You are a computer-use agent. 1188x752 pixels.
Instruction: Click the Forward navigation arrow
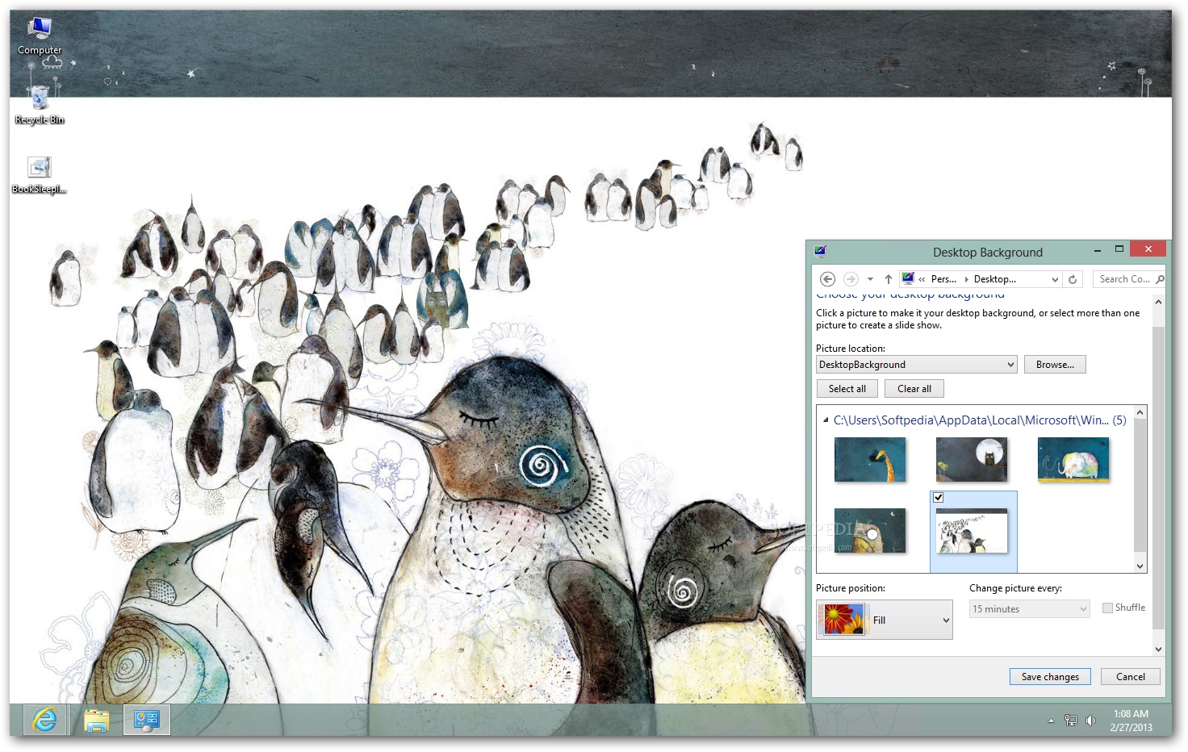851,279
